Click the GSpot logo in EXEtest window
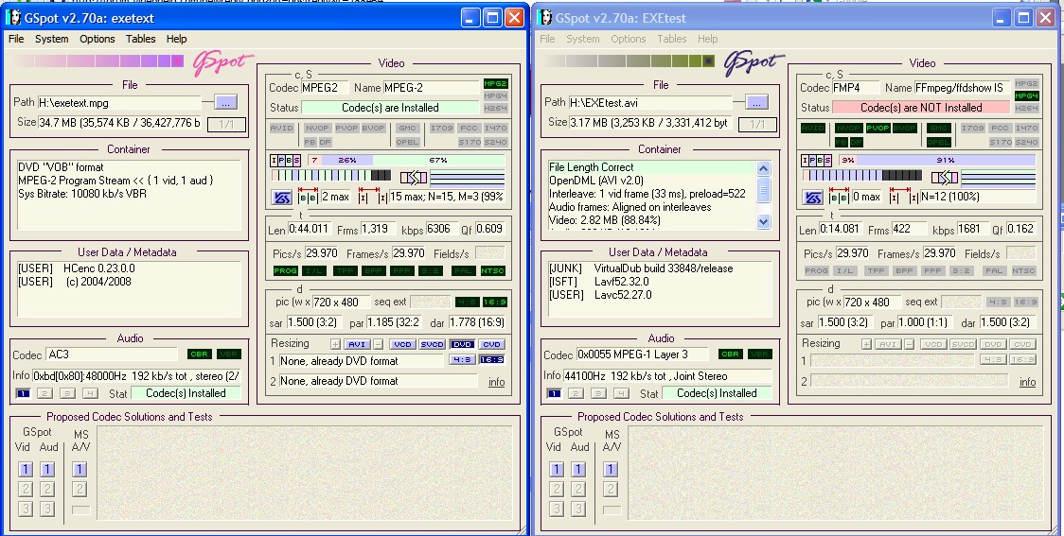This screenshot has height=536, width=1064. coord(754,61)
